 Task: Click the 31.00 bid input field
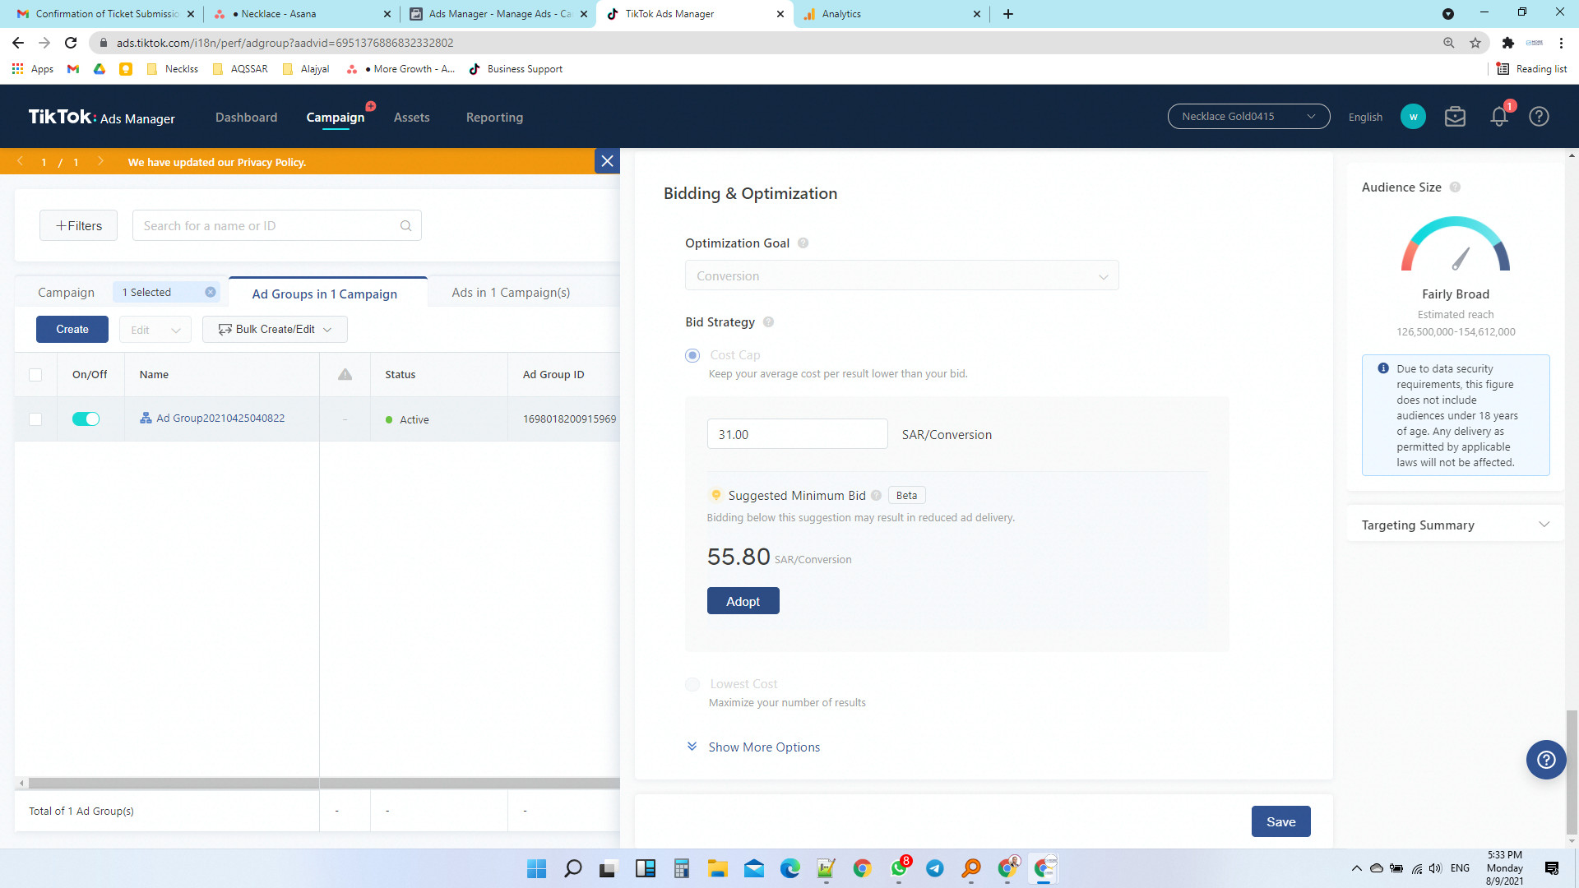click(796, 434)
